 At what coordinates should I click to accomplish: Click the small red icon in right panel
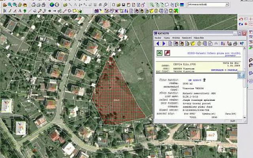(x=246, y=24)
